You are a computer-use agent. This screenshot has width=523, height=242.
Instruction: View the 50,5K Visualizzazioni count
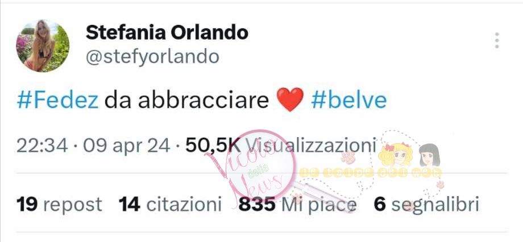tap(281, 146)
